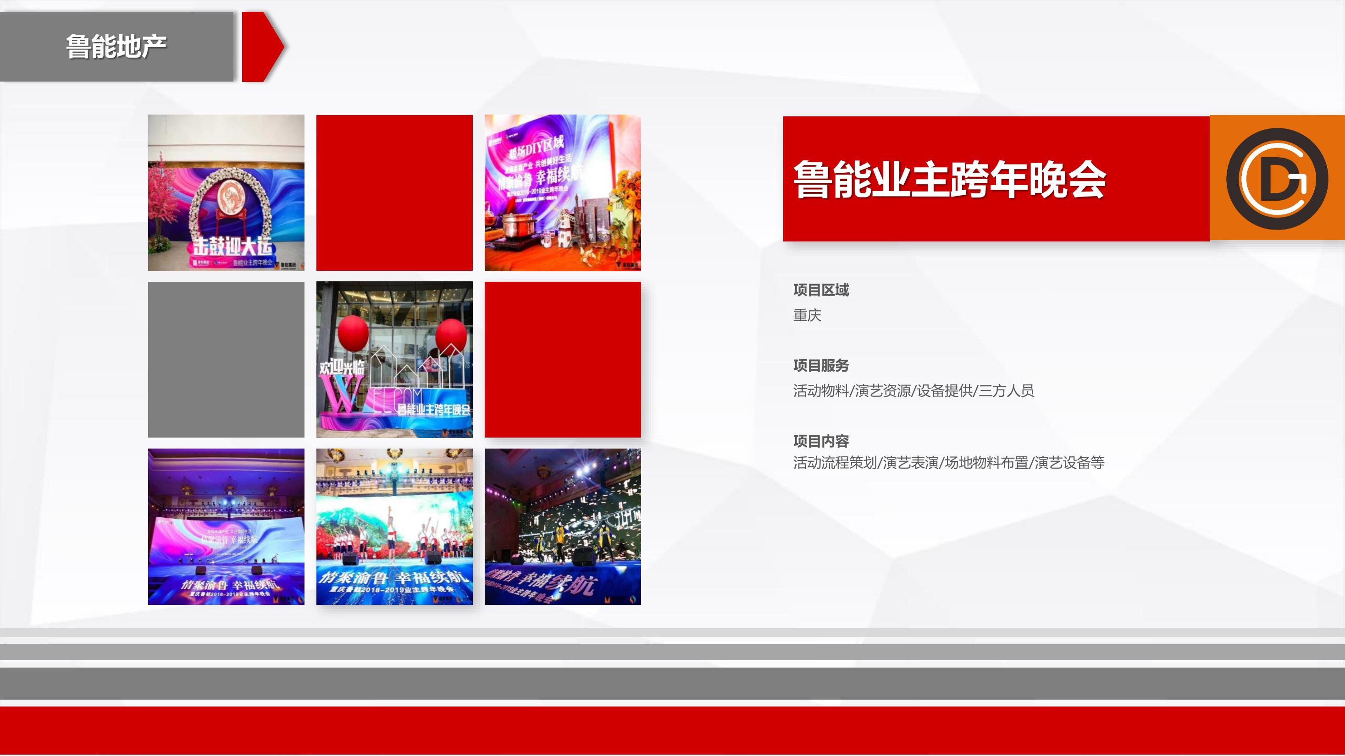Click the orange DG logo icon
The image size is (1345, 756).
(x=1277, y=178)
